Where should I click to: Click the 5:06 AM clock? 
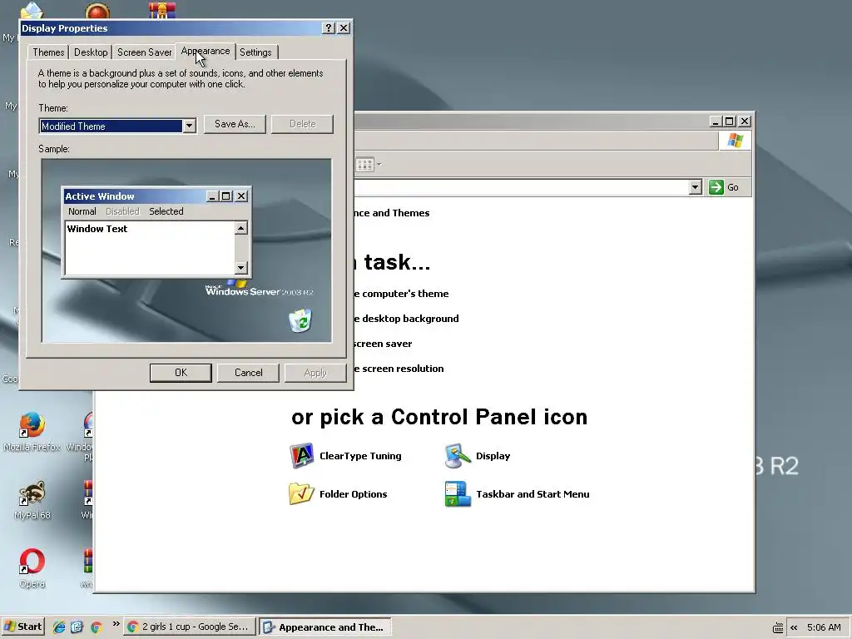pyautogui.click(x=824, y=627)
